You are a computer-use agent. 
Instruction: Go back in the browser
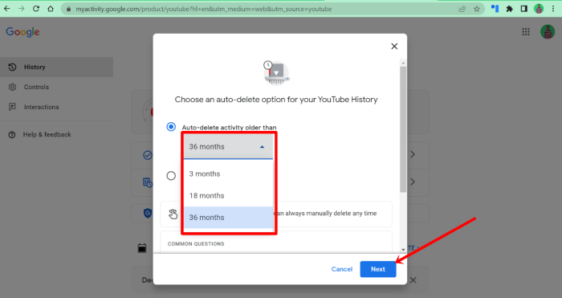[6, 9]
